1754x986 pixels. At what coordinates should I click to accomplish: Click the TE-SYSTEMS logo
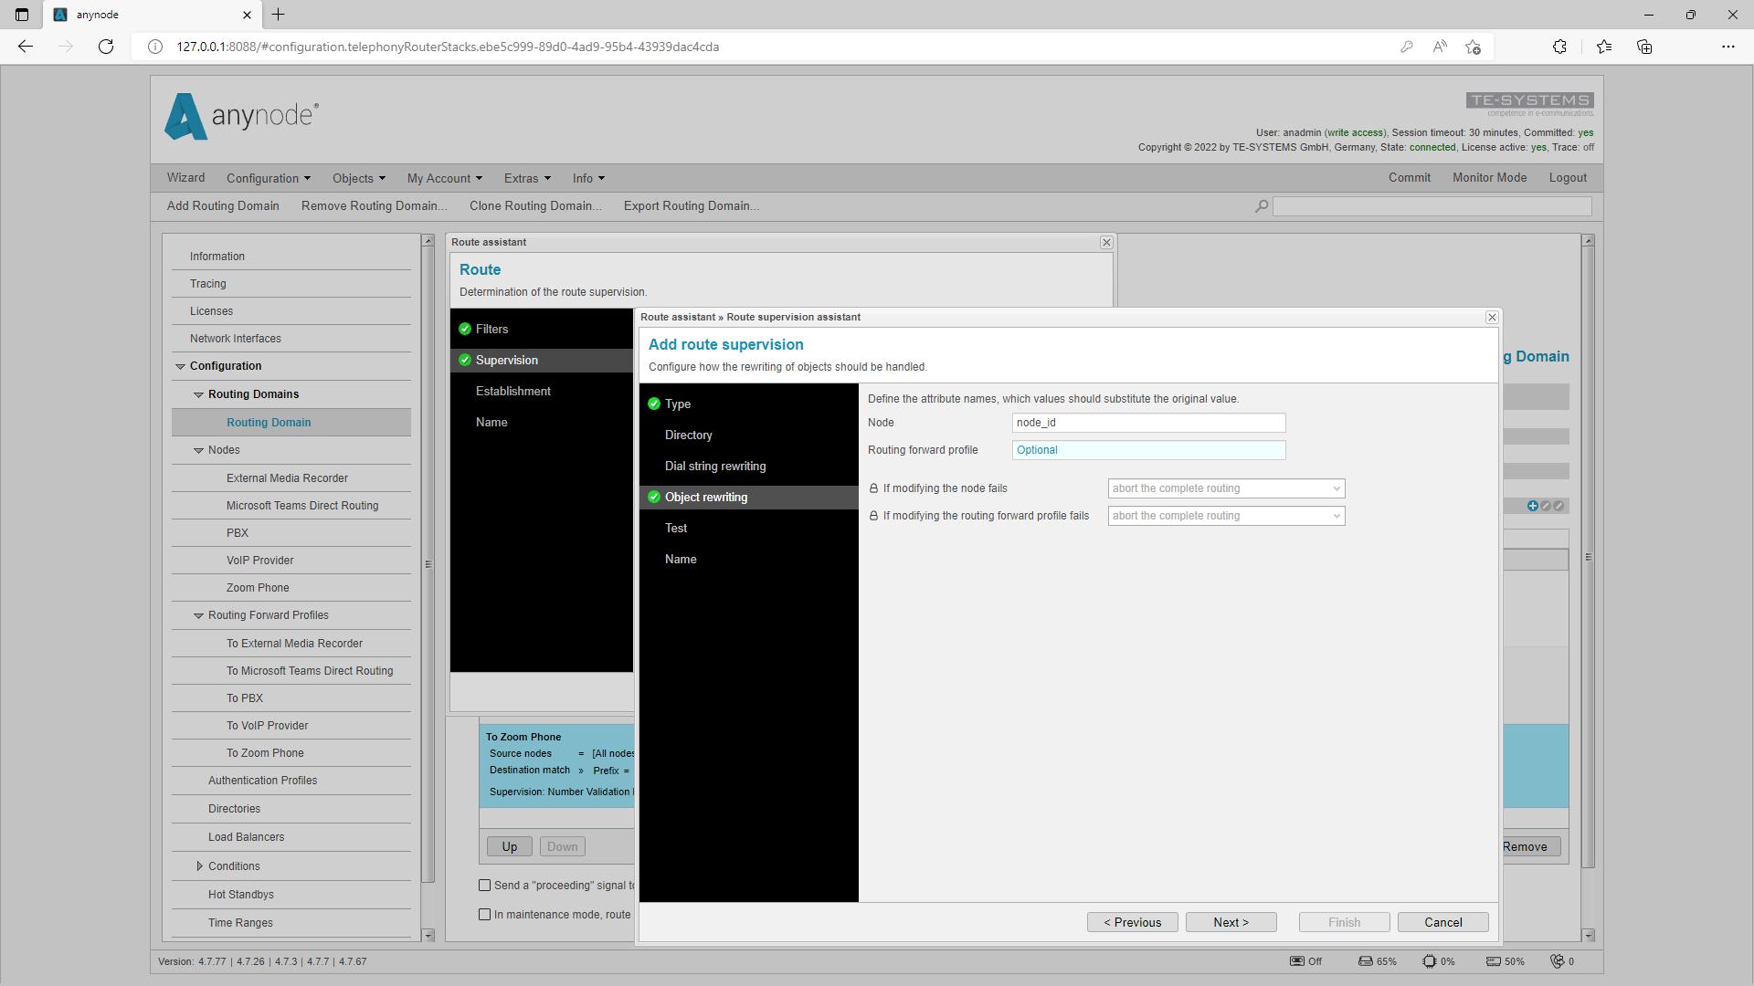tap(1529, 104)
